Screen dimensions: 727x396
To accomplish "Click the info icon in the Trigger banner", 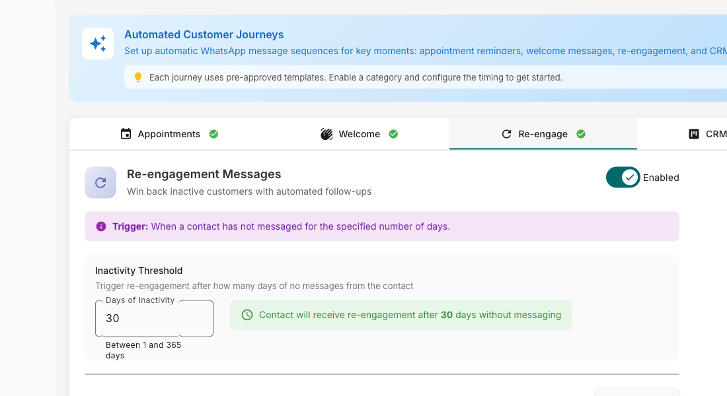I will [x=101, y=226].
